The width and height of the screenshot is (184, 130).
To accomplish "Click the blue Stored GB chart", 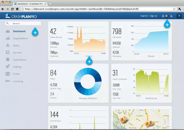I will pos(152,41).
